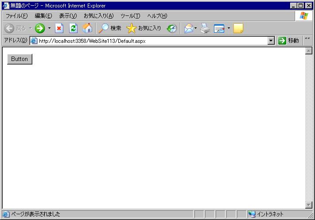Open the ヘルプ(H) menu

pos(157,16)
